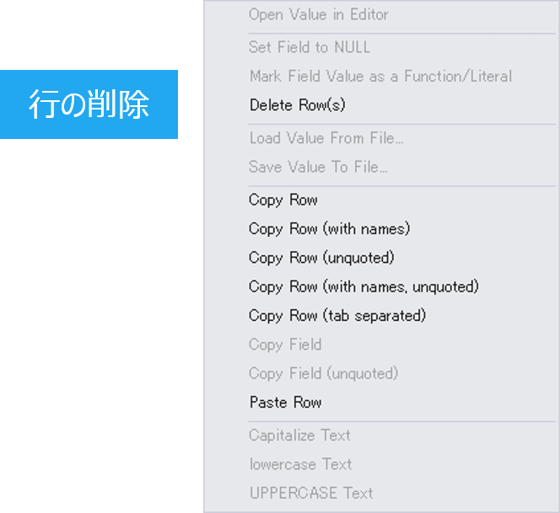Choose Copy Row (tab separated)
Screen dimensions: 560x513
coord(380,315)
